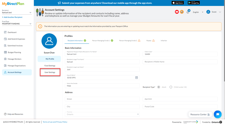The image size is (225, 125).
Task: Click Add Another Recipient link
Action: click(12, 17)
